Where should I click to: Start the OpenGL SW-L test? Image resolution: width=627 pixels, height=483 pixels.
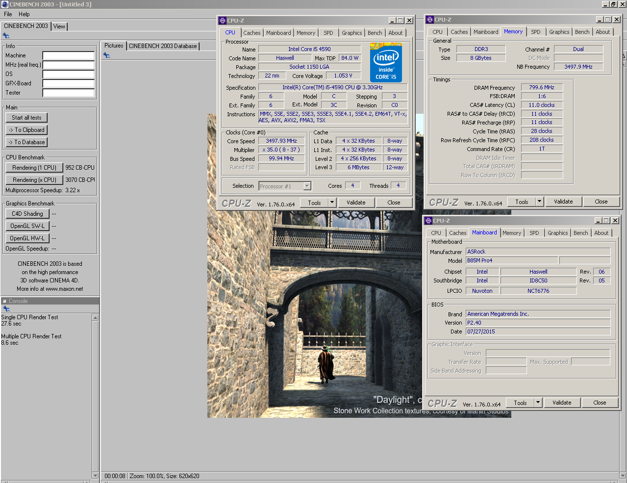point(27,226)
